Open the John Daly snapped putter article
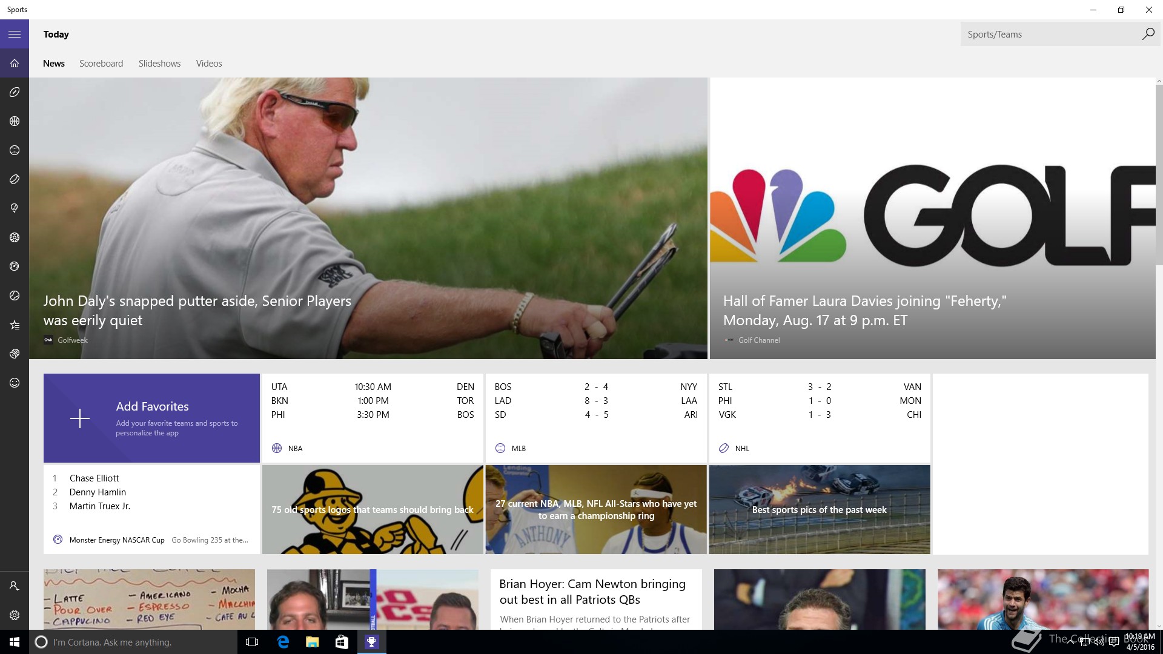 368,218
